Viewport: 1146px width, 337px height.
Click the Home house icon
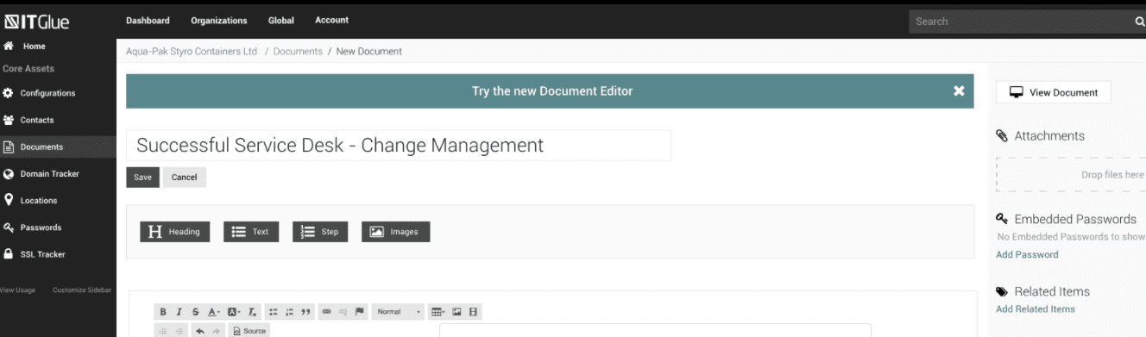[x=9, y=47]
